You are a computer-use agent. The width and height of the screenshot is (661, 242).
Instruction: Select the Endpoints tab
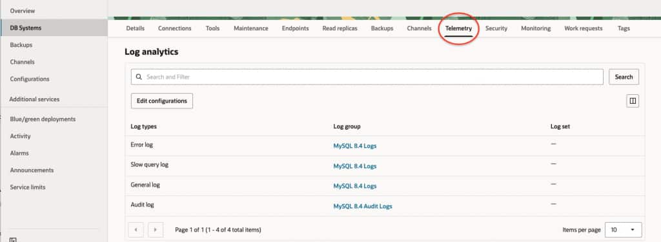pyautogui.click(x=295, y=28)
